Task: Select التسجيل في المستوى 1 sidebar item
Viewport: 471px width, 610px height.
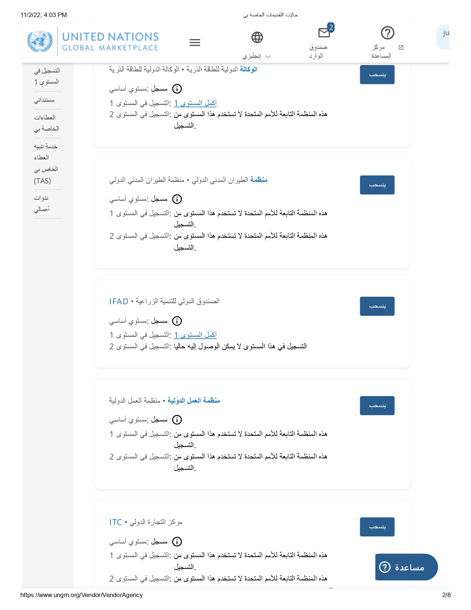Action: tap(47, 76)
